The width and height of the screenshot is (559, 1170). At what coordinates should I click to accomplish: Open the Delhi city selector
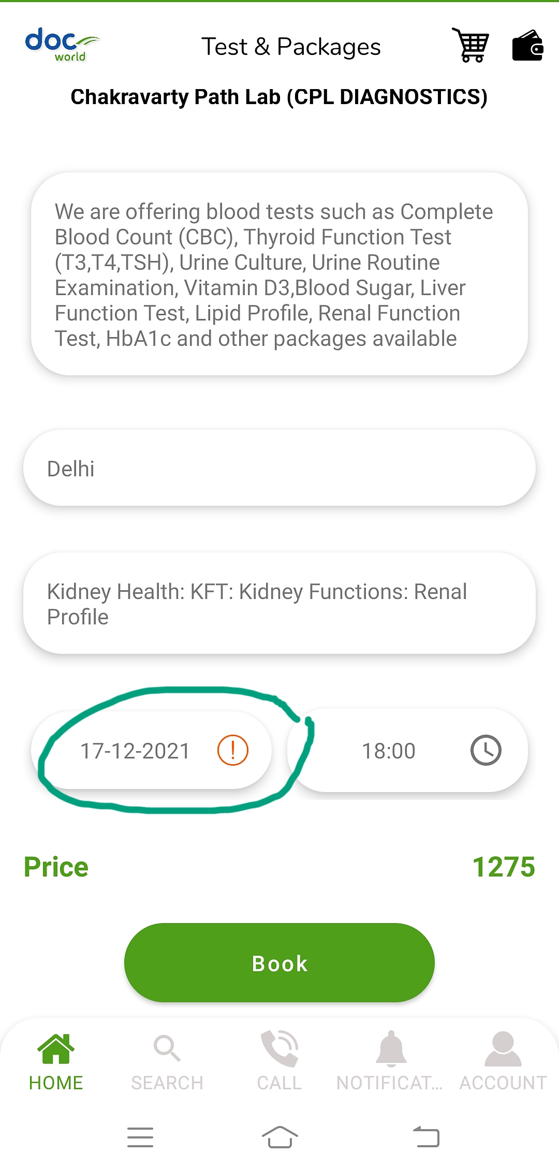279,468
